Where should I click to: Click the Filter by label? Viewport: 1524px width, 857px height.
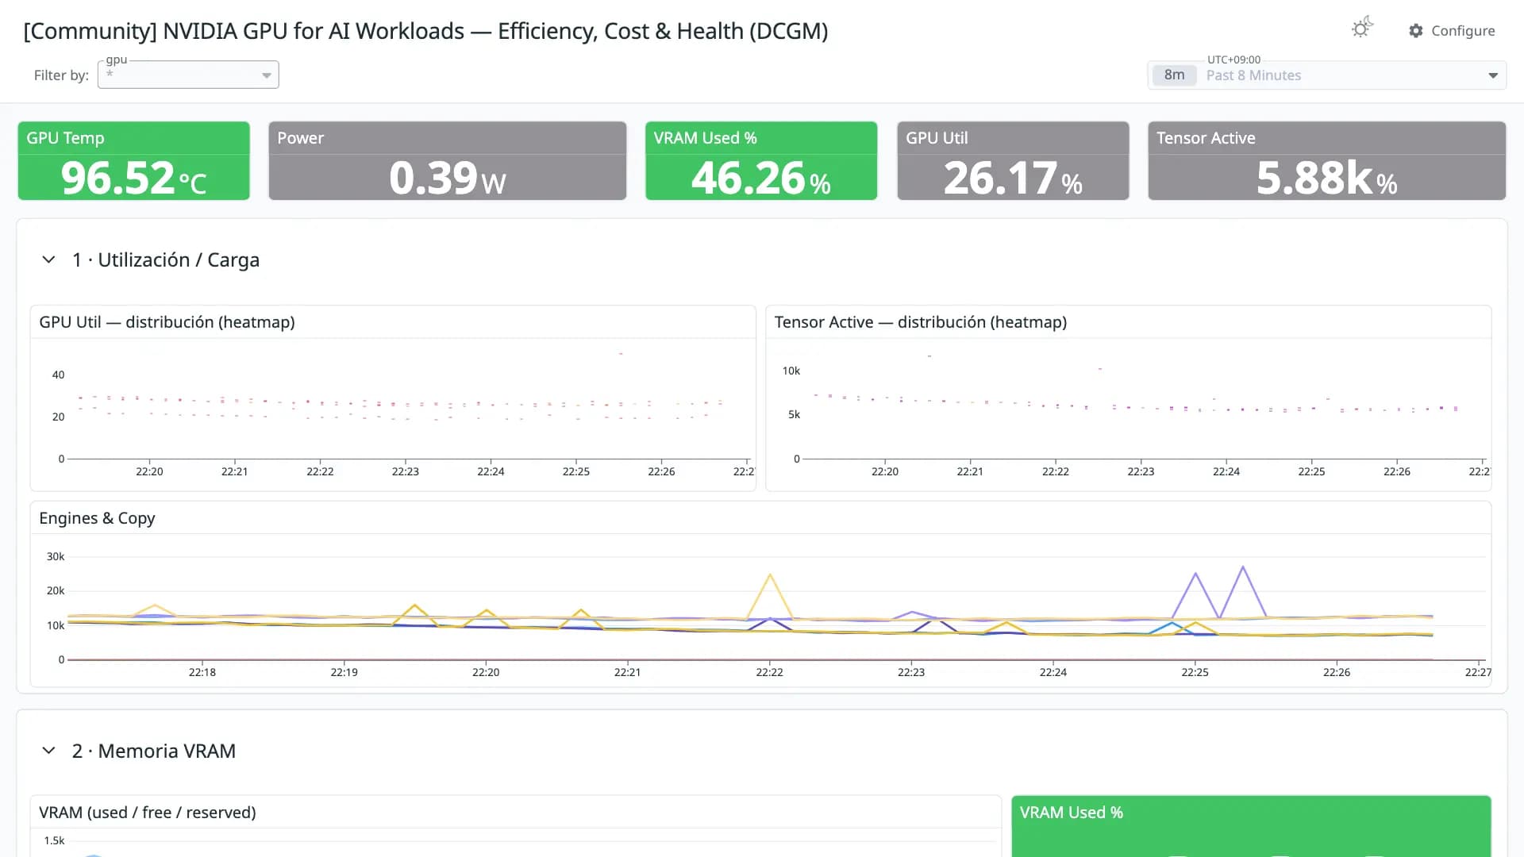pos(61,75)
